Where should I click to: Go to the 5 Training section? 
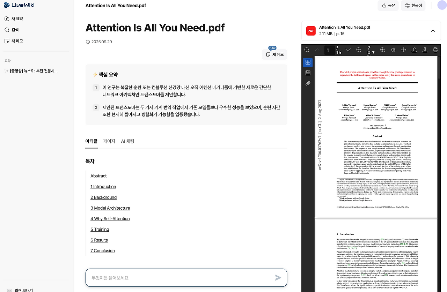point(100,230)
